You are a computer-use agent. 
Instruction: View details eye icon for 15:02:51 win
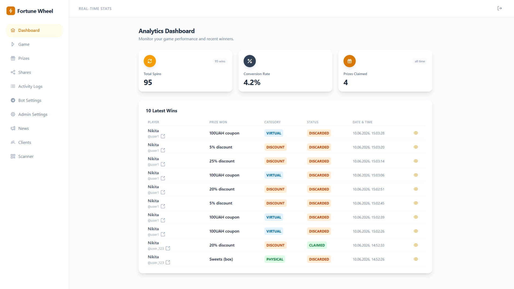[x=416, y=189]
